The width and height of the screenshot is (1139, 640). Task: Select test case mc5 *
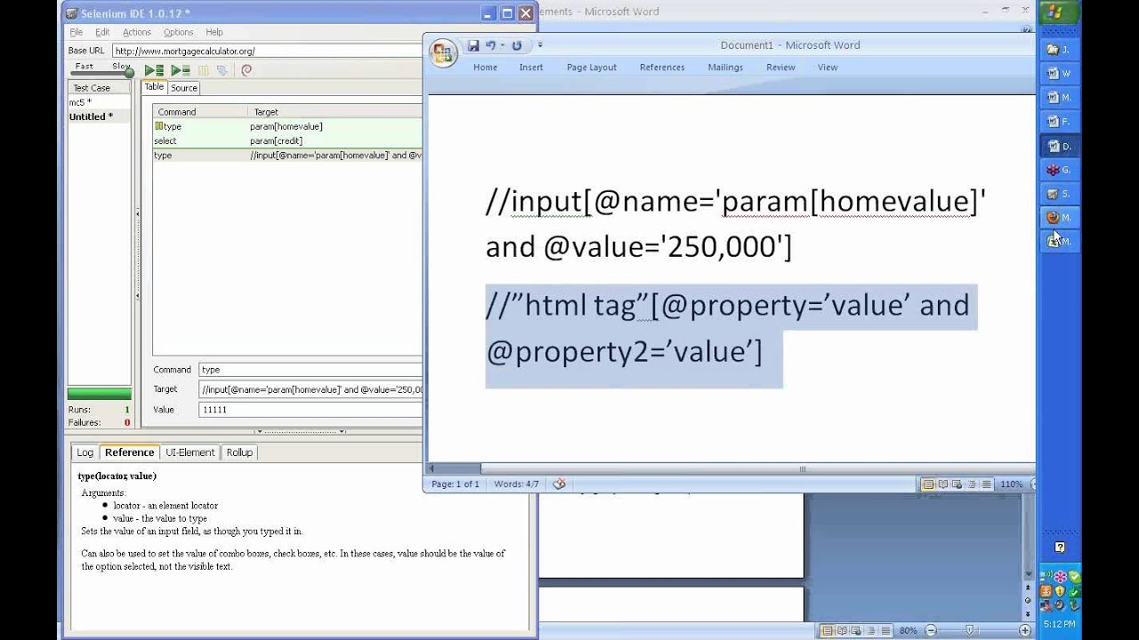coord(99,102)
